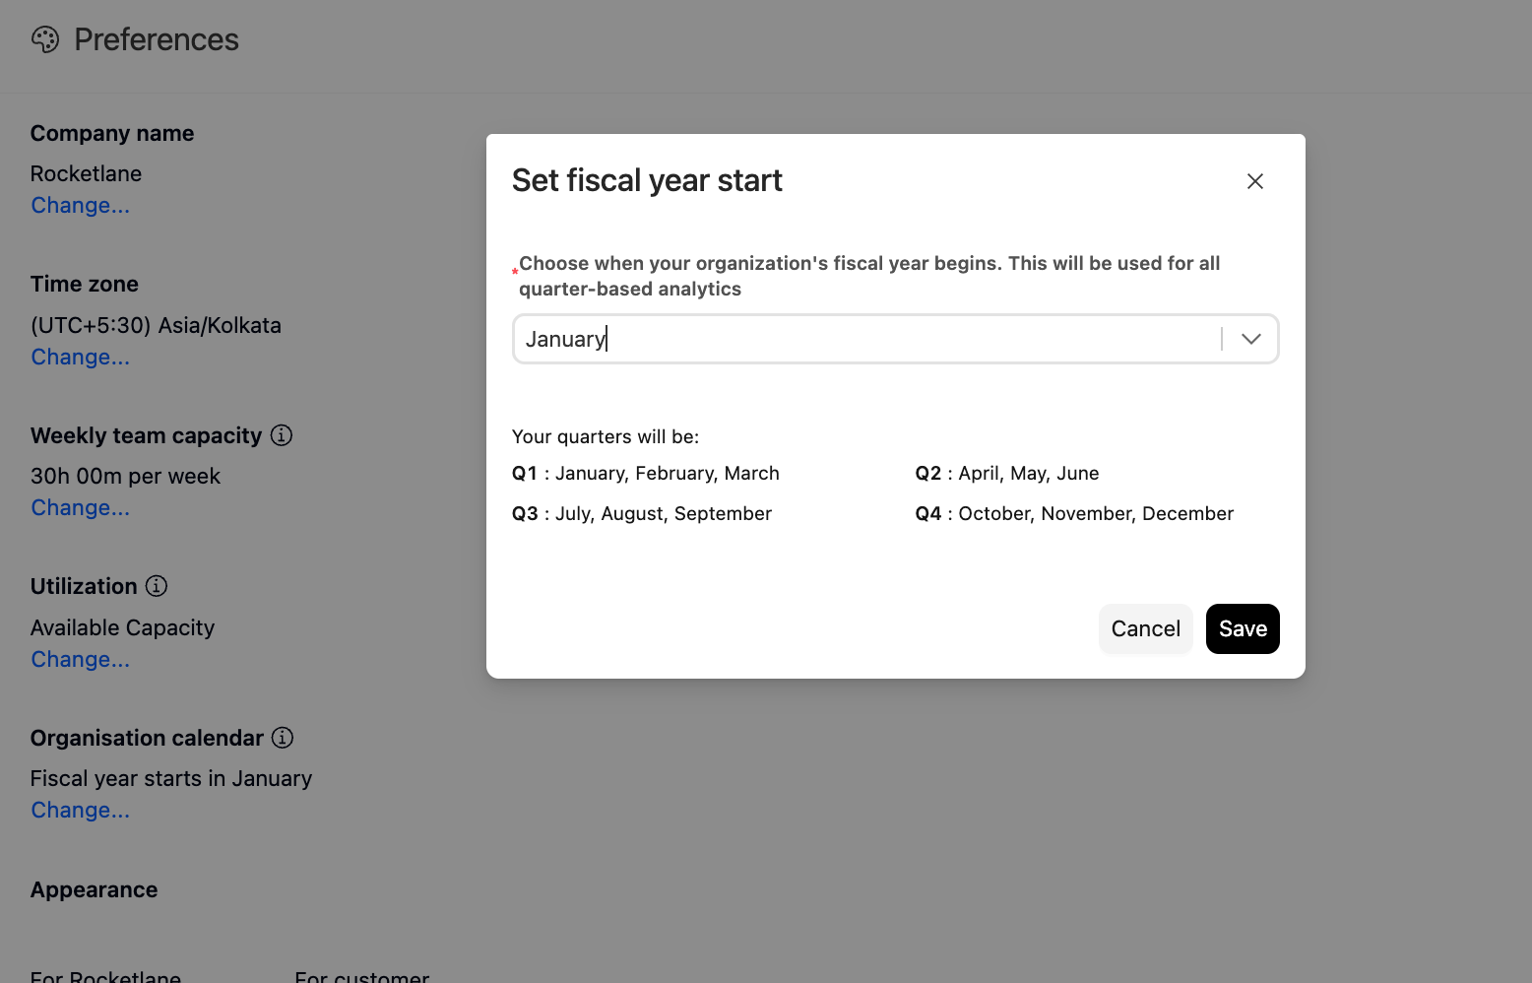Click info icon beside Weekly team capacity
The height and width of the screenshot is (983, 1532).
point(282,435)
